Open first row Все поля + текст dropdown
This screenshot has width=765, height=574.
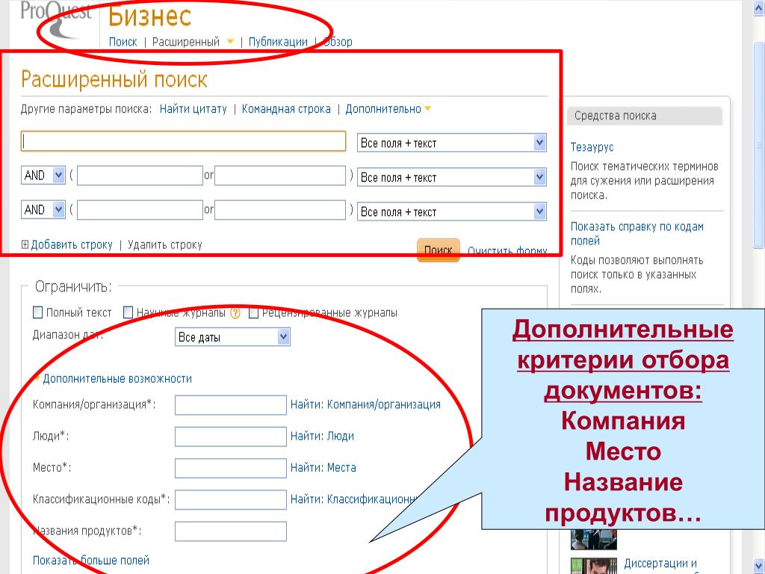click(452, 143)
